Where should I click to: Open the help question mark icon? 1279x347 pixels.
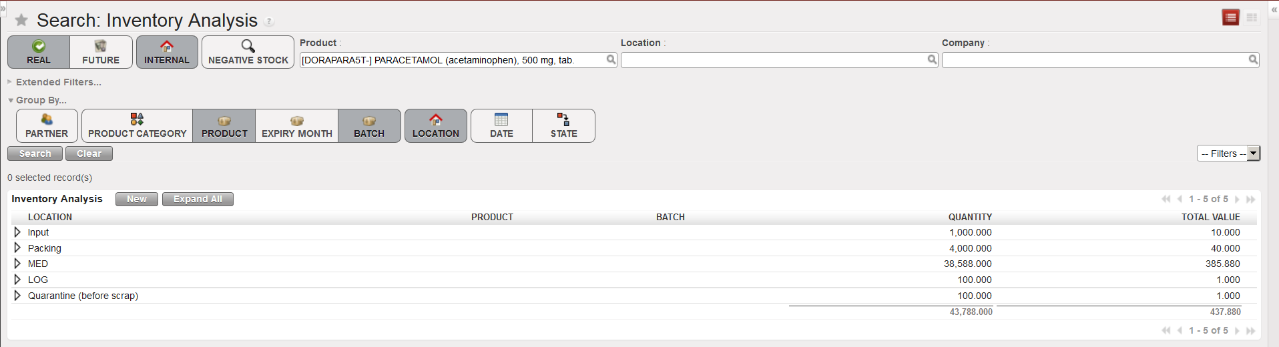[x=269, y=21]
